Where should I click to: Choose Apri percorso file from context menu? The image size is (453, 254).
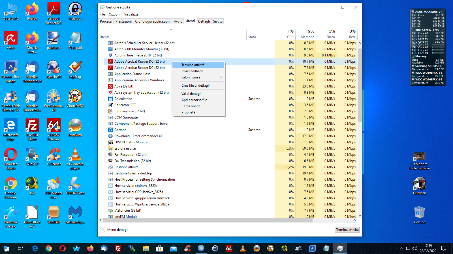194,100
